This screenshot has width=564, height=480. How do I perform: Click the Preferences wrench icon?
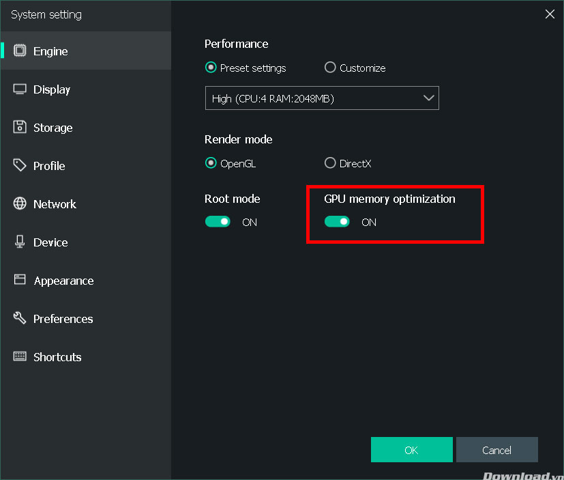[x=20, y=319]
